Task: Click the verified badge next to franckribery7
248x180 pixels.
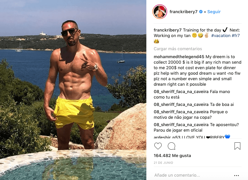Action: coord(201,12)
